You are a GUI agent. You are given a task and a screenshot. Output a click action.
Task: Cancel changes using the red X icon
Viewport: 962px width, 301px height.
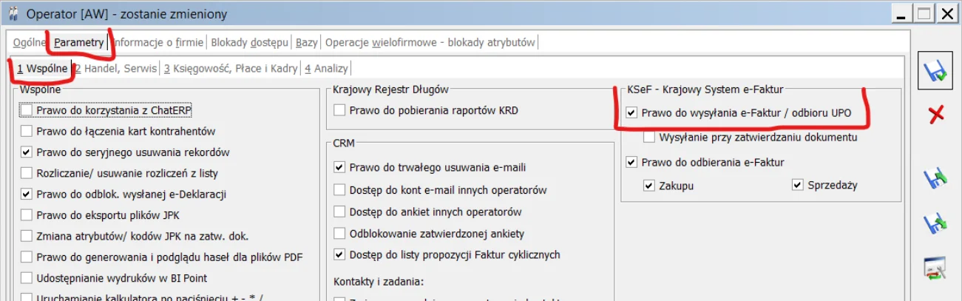click(936, 114)
